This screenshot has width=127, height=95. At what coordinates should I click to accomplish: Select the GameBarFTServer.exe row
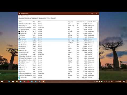pos(58,56)
